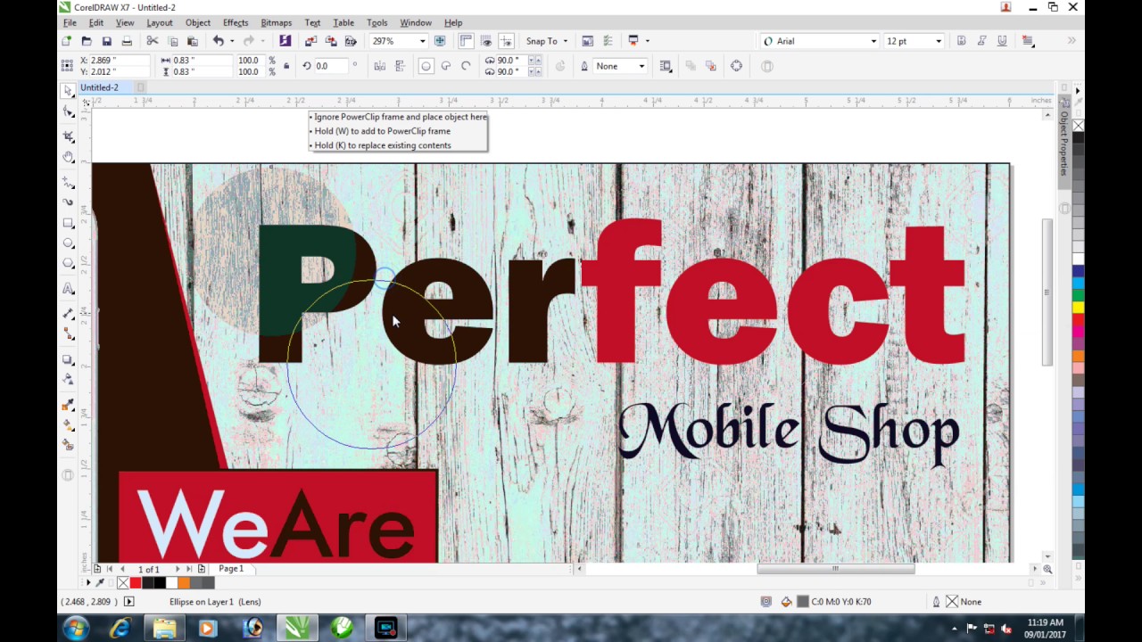Pick yellow from the color palette
Viewport: 1142px width, 642px height.
1078,309
